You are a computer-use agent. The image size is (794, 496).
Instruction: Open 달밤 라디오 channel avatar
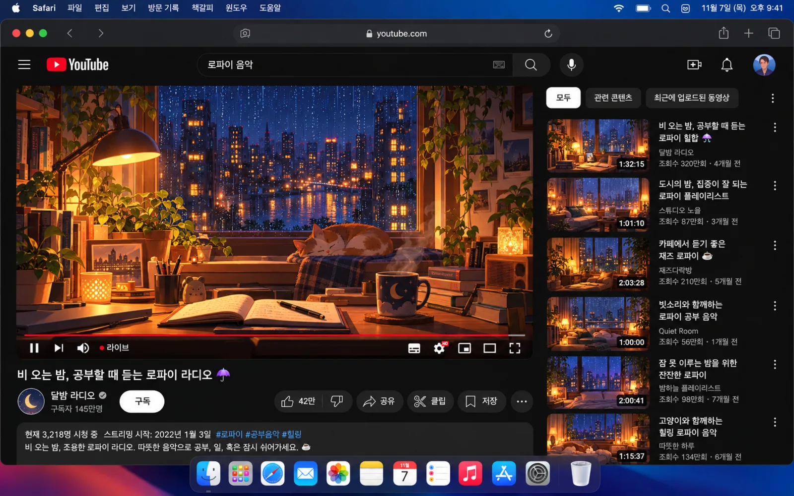[31, 401]
